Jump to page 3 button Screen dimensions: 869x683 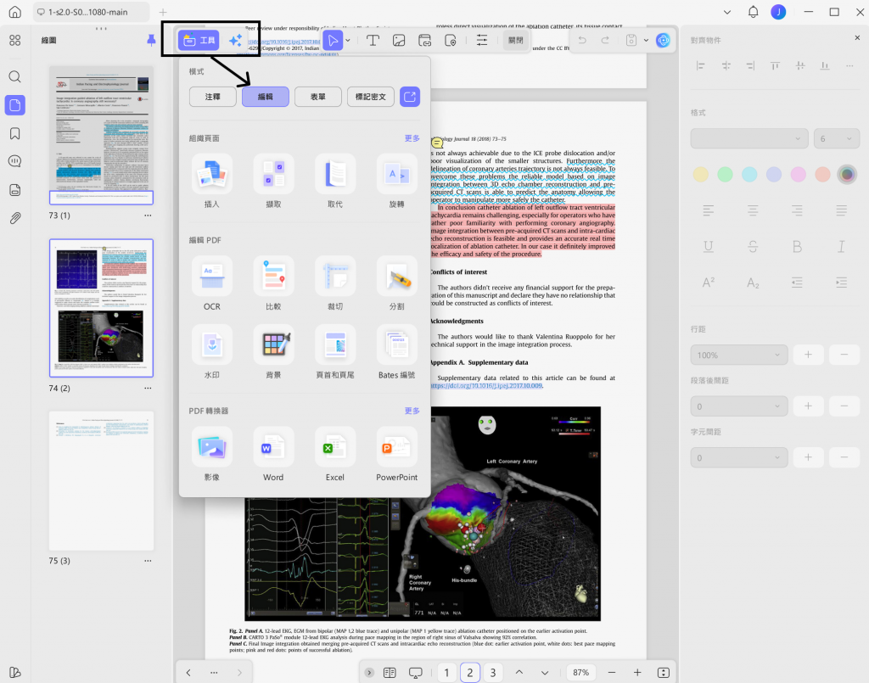(x=493, y=673)
